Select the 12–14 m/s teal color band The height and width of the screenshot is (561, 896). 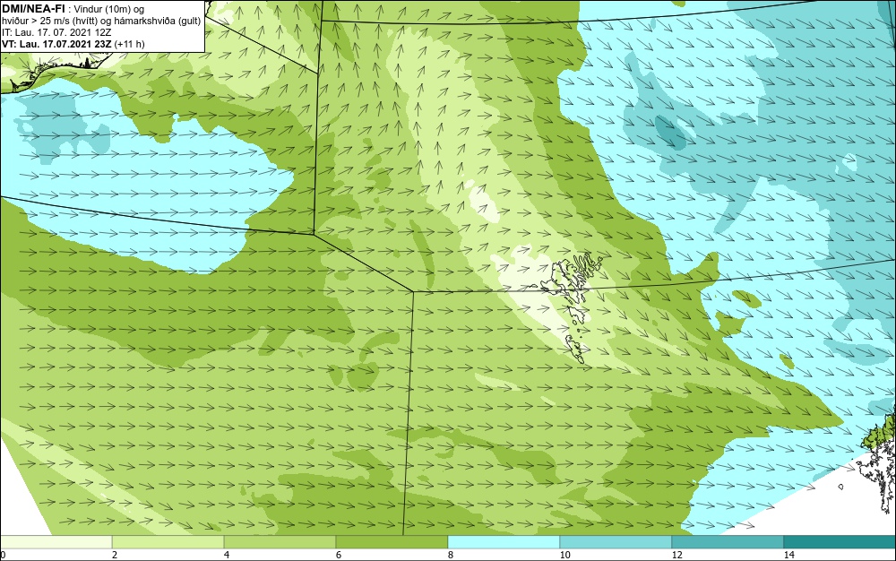(728, 542)
